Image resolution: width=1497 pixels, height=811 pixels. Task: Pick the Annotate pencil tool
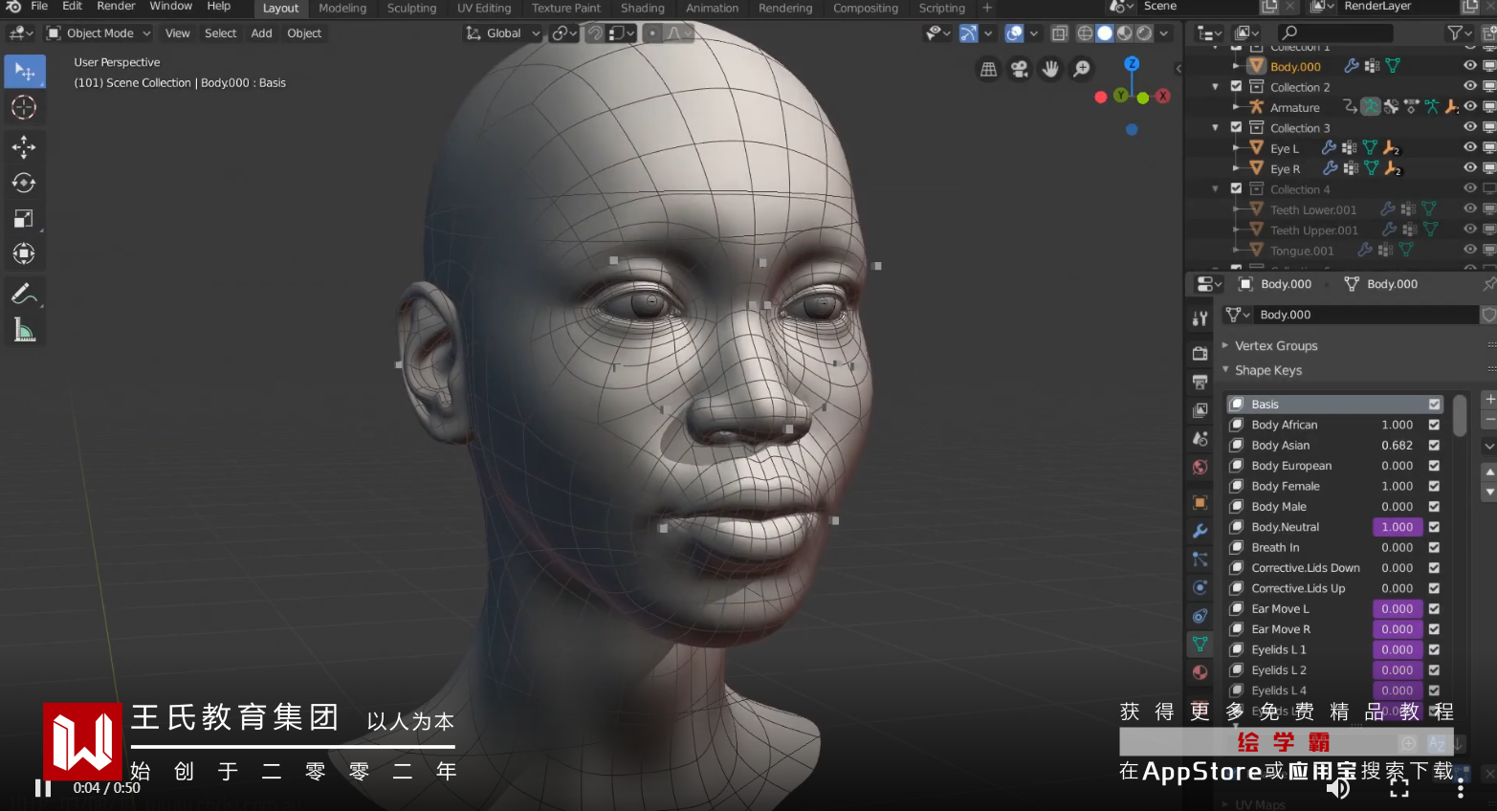[x=24, y=294]
